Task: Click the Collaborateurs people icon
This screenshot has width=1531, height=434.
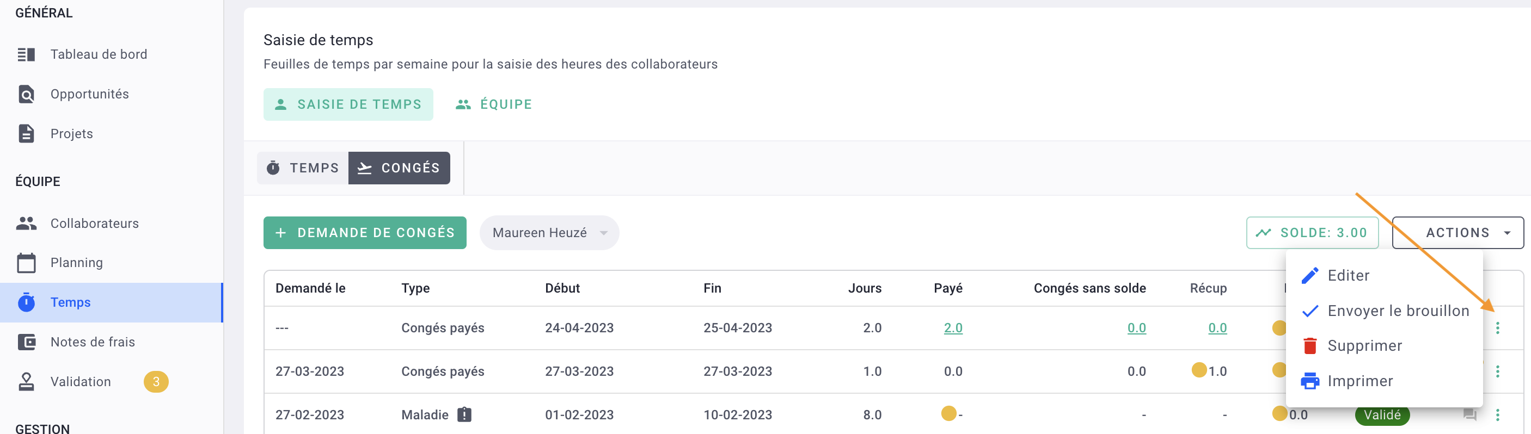Action: (x=26, y=223)
